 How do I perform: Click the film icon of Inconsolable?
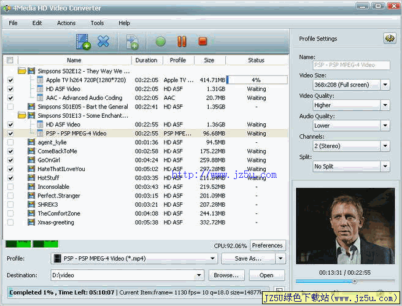pyautogui.click(x=31, y=186)
